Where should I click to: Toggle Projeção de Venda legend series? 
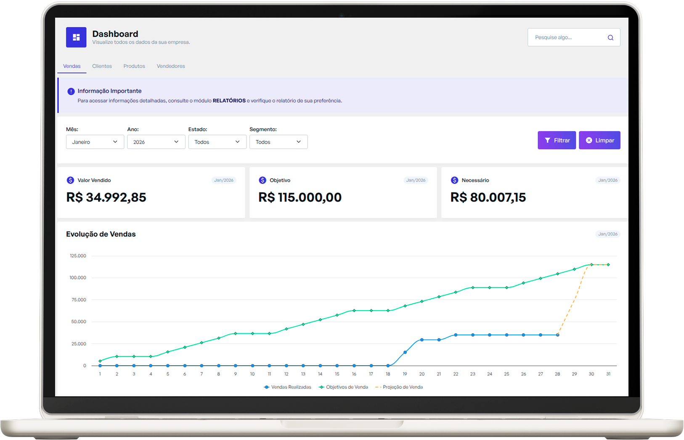pyautogui.click(x=399, y=387)
